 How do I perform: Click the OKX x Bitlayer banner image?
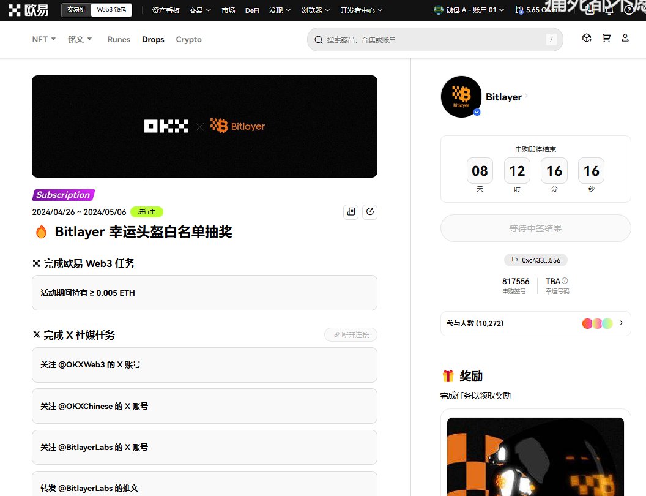(204, 126)
